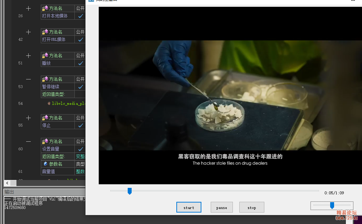Expand the 播放 method block
This screenshot has width=362, height=224.
point(28,56)
